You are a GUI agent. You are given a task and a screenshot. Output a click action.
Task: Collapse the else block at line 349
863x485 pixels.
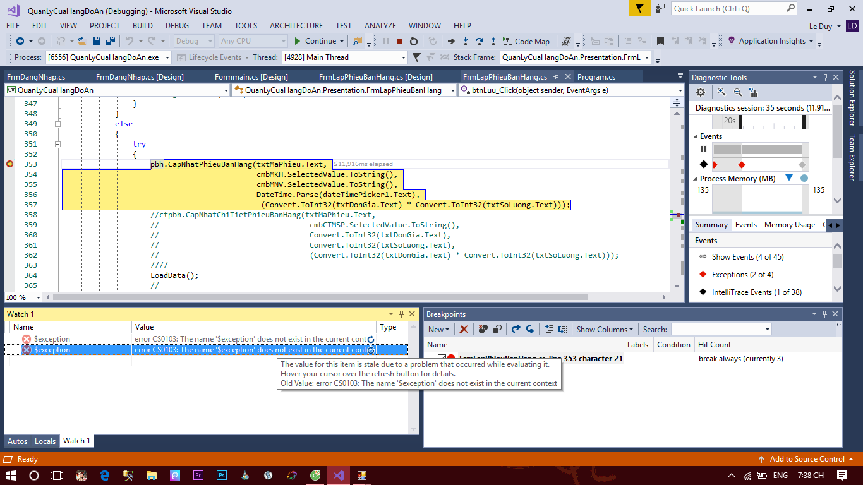click(x=58, y=124)
